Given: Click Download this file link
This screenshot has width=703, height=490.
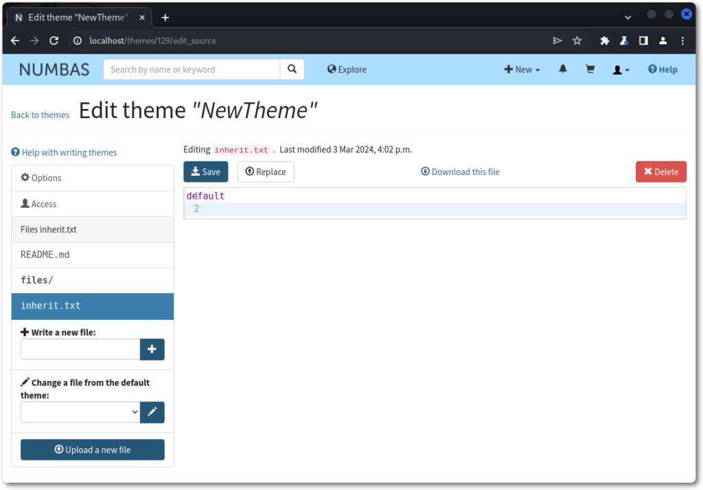Looking at the screenshot, I should [x=460, y=172].
